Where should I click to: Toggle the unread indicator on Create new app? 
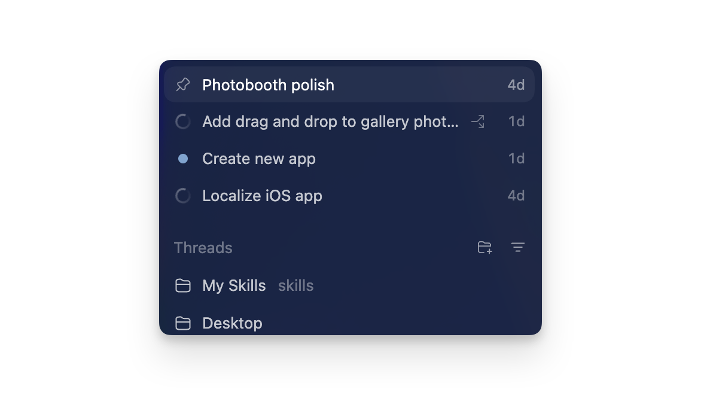point(183,158)
